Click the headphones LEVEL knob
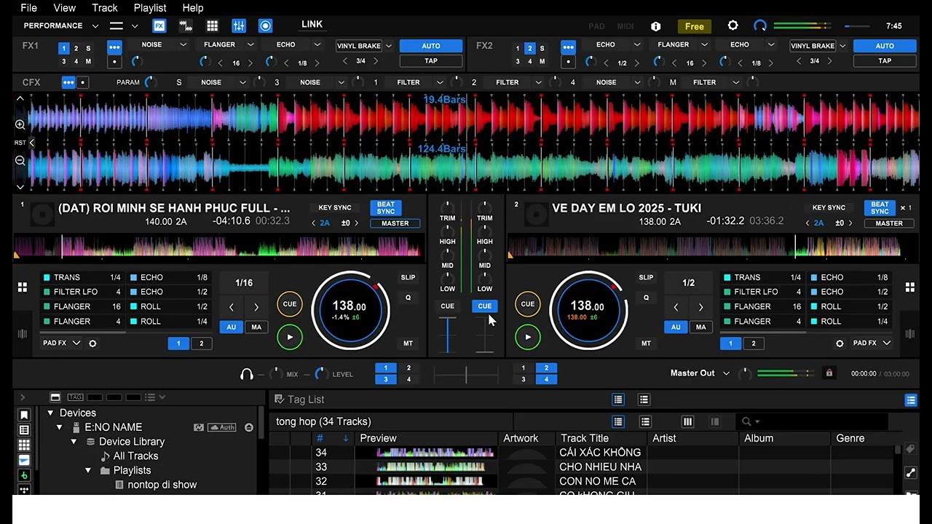Image resolution: width=932 pixels, height=524 pixels. click(x=320, y=374)
